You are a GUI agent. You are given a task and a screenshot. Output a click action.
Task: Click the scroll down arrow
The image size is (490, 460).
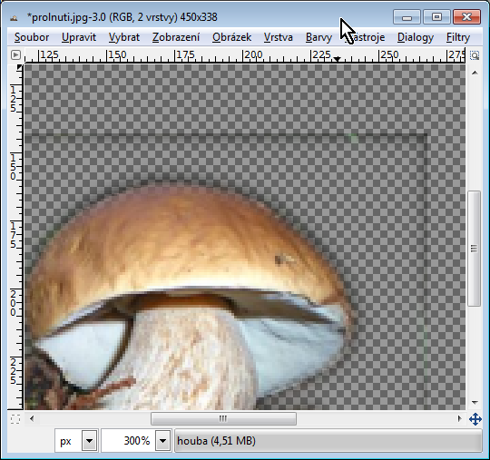tap(475, 402)
